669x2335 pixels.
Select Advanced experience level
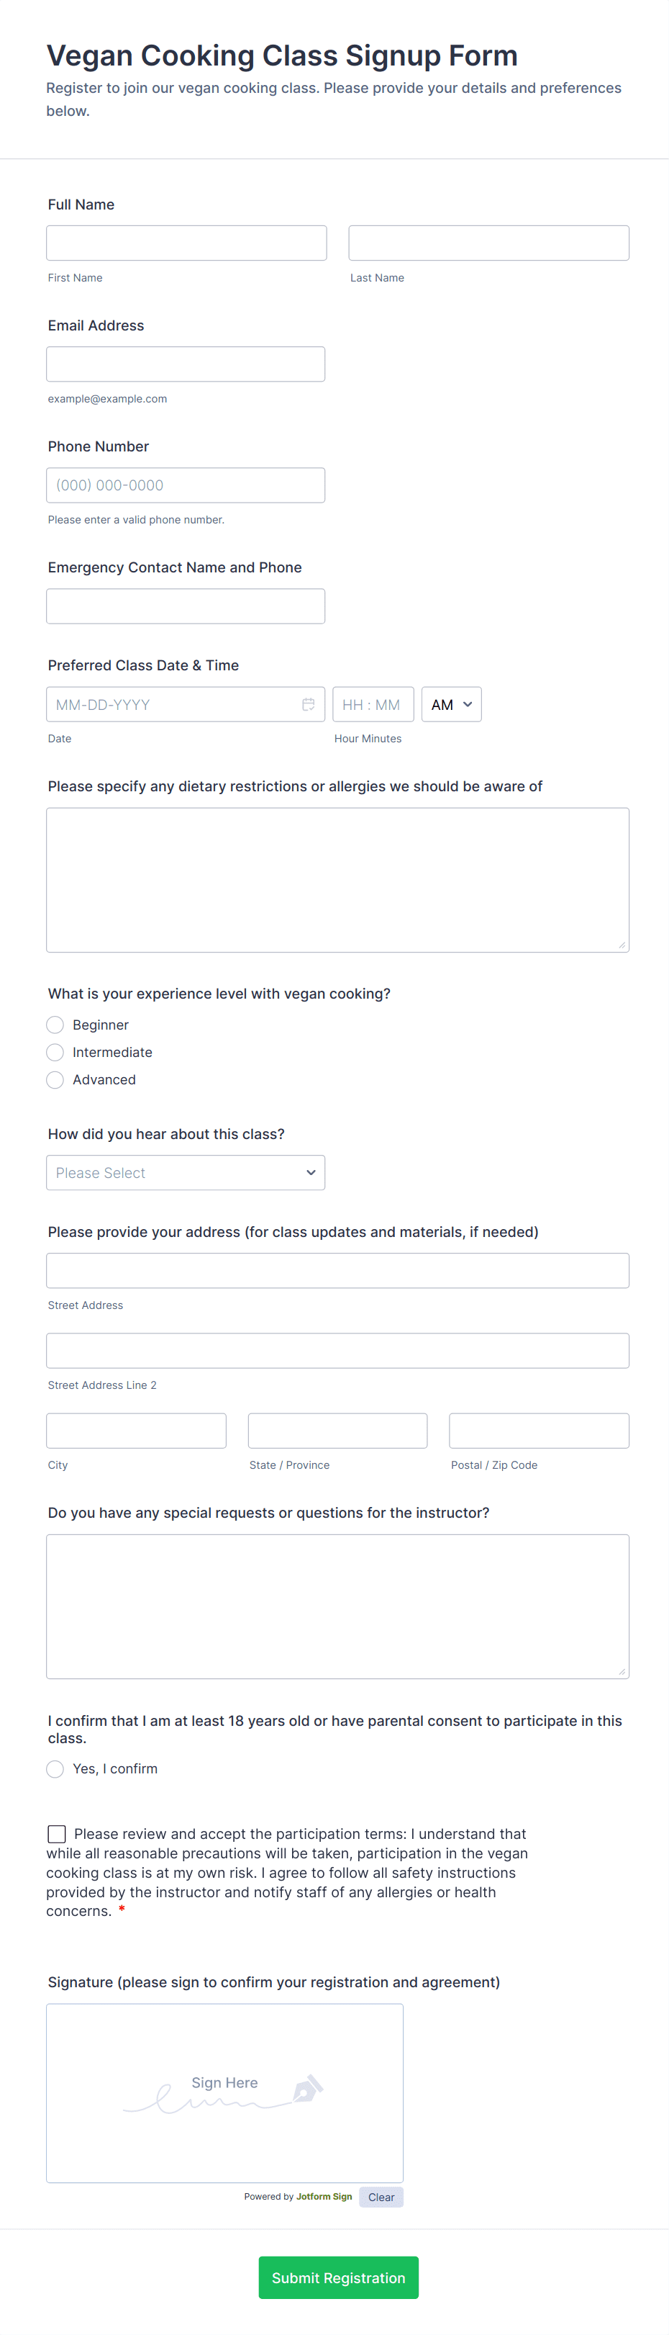55,1079
